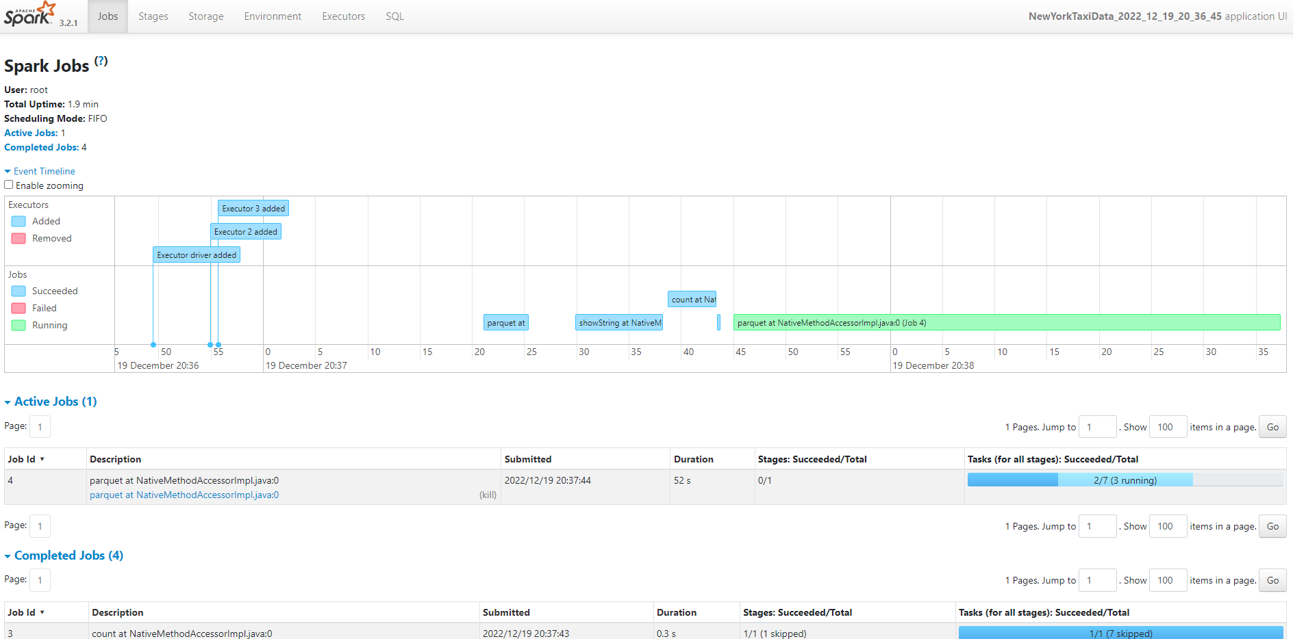Open the parquet at NativeMethodAccessorImpl.java:0 job link
This screenshot has width=1293, height=639.
184,495
